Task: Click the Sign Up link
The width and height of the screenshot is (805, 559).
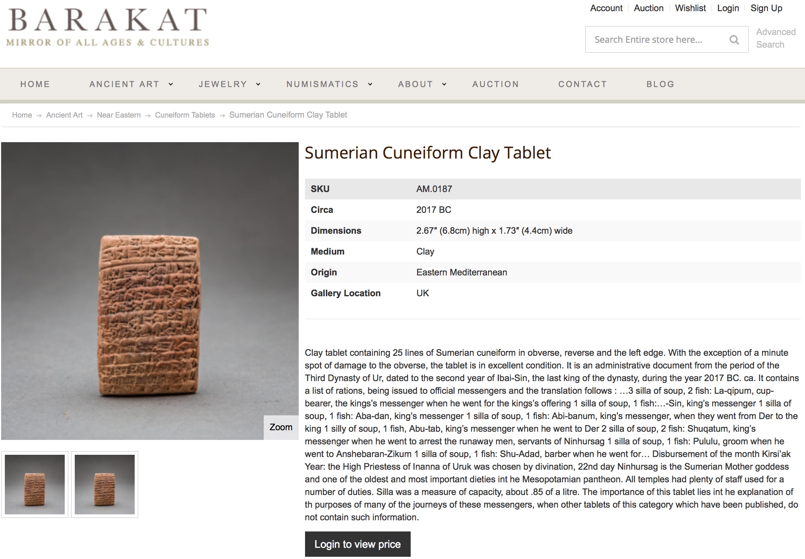Action: point(766,8)
